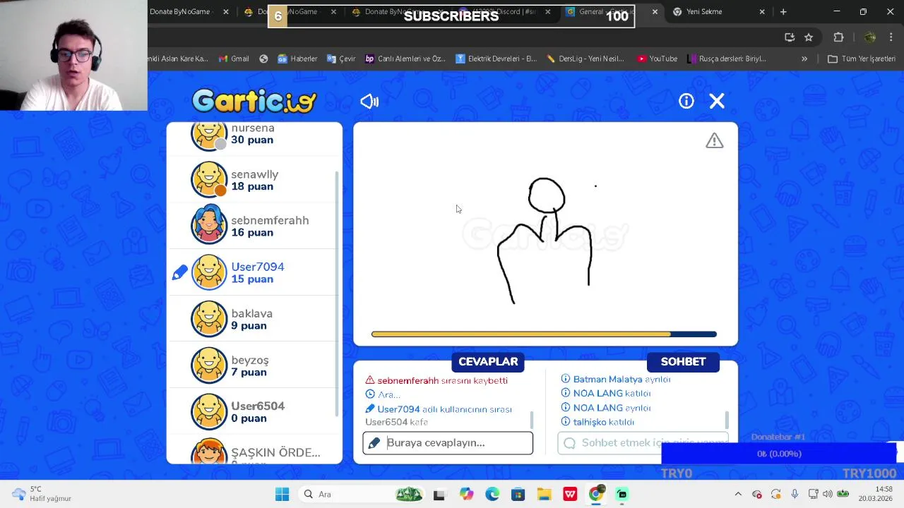The height and width of the screenshot is (508, 904).
Task: Click 'NOA LANG katıldı' chat notice
Action: (612, 393)
